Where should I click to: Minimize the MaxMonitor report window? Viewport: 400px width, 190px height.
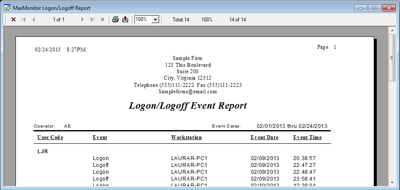361,8
